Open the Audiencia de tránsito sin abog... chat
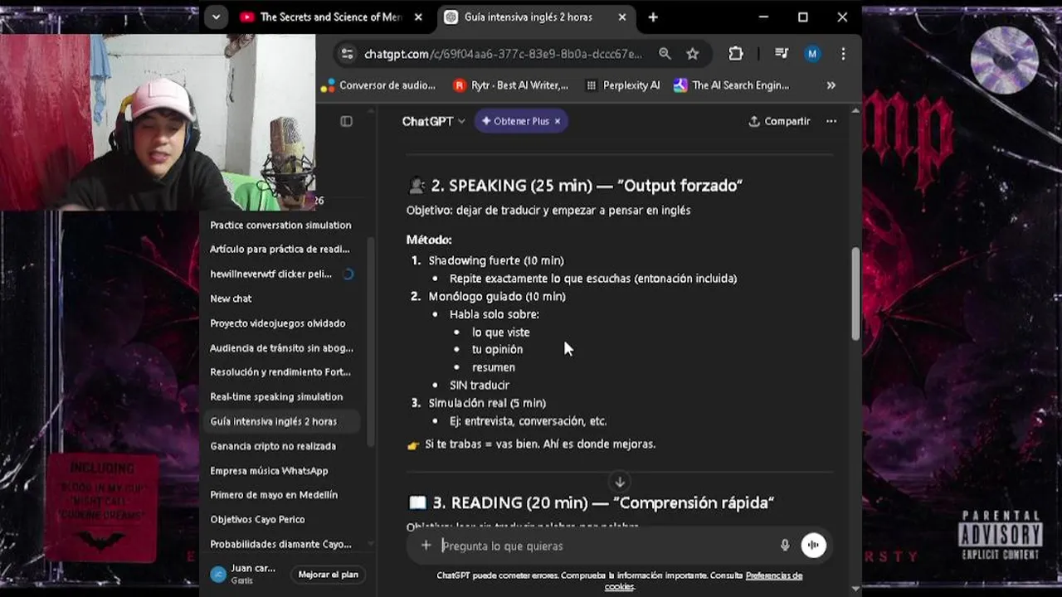1062x597 pixels. [280, 347]
